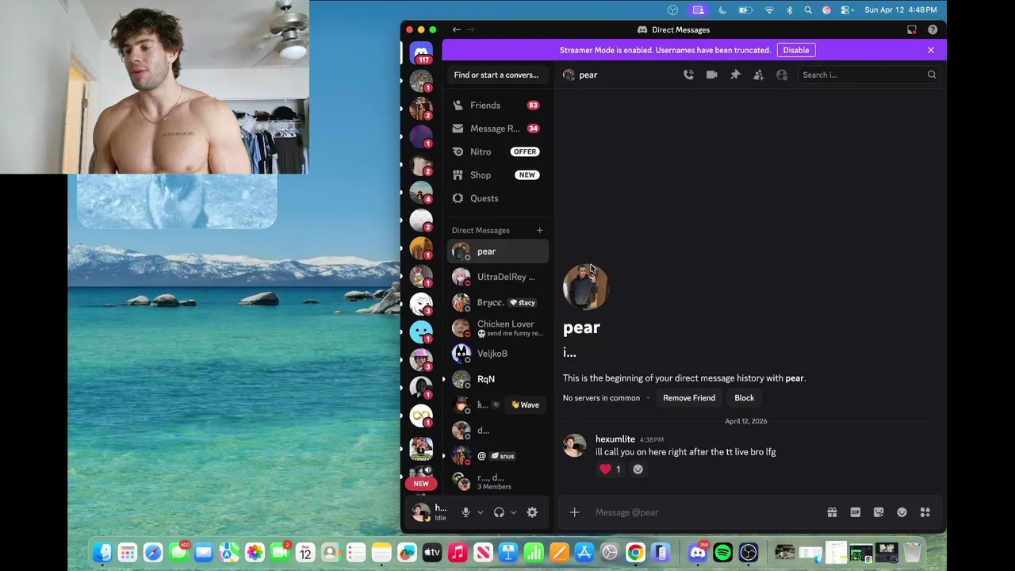Open Control Center in menu bar

pyautogui.click(x=847, y=10)
